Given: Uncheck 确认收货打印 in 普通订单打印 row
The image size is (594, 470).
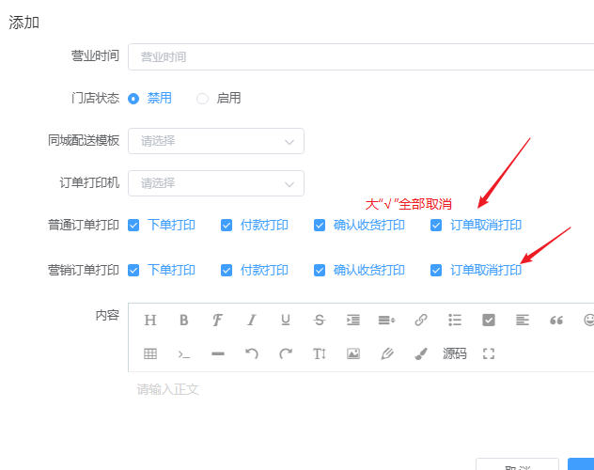Looking at the screenshot, I should point(320,226).
